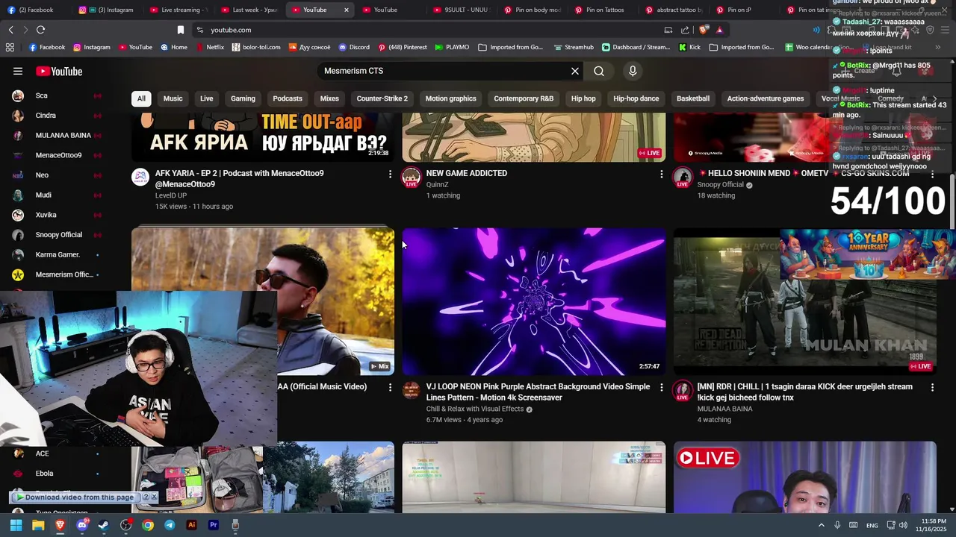Click the ENG language indicator in tray

[x=872, y=525]
